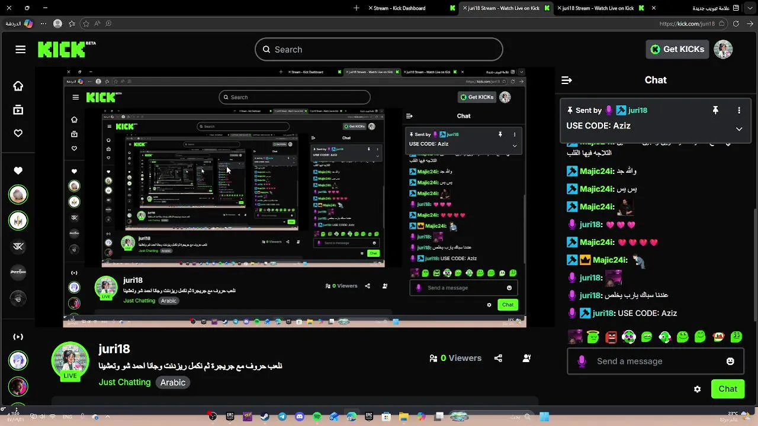Open Discord from the taskbar
Image resolution: width=758 pixels, height=426 pixels.
pos(300,417)
